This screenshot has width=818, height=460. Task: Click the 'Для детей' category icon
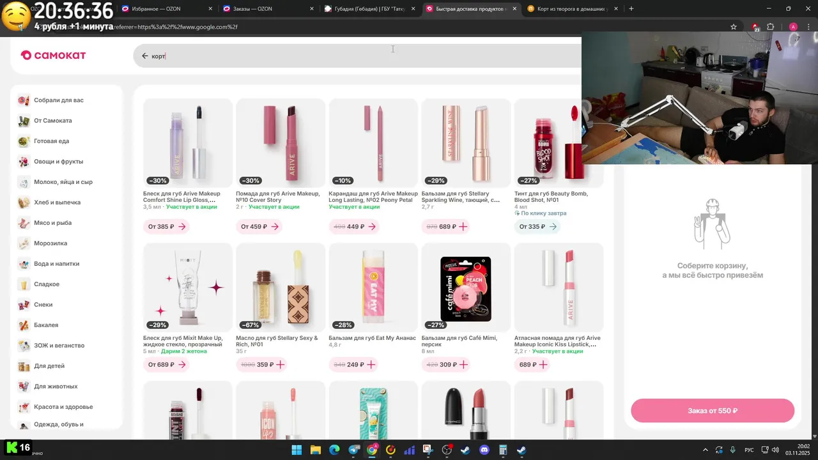tap(24, 366)
